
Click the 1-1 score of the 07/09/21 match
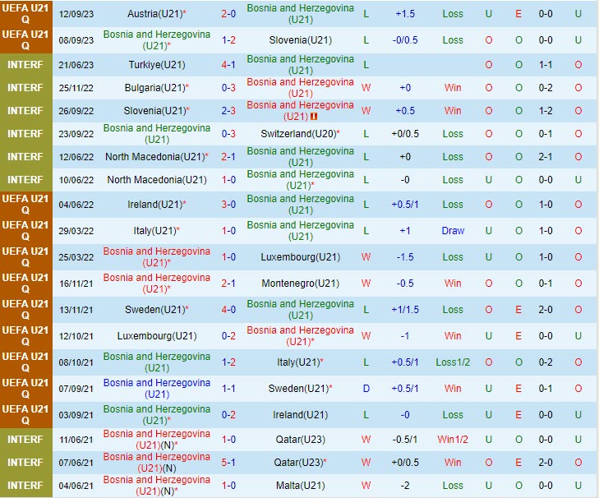(228, 389)
